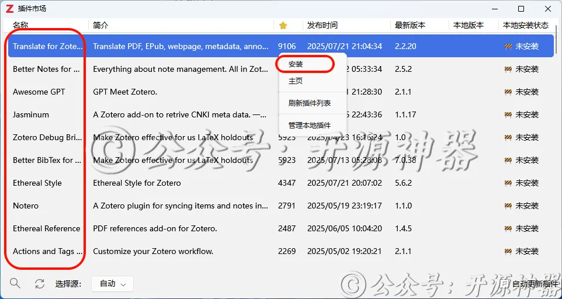Select the Zotero Debug Bridge row
The height and width of the screenshot is (299, 562).
coord(281,137)
